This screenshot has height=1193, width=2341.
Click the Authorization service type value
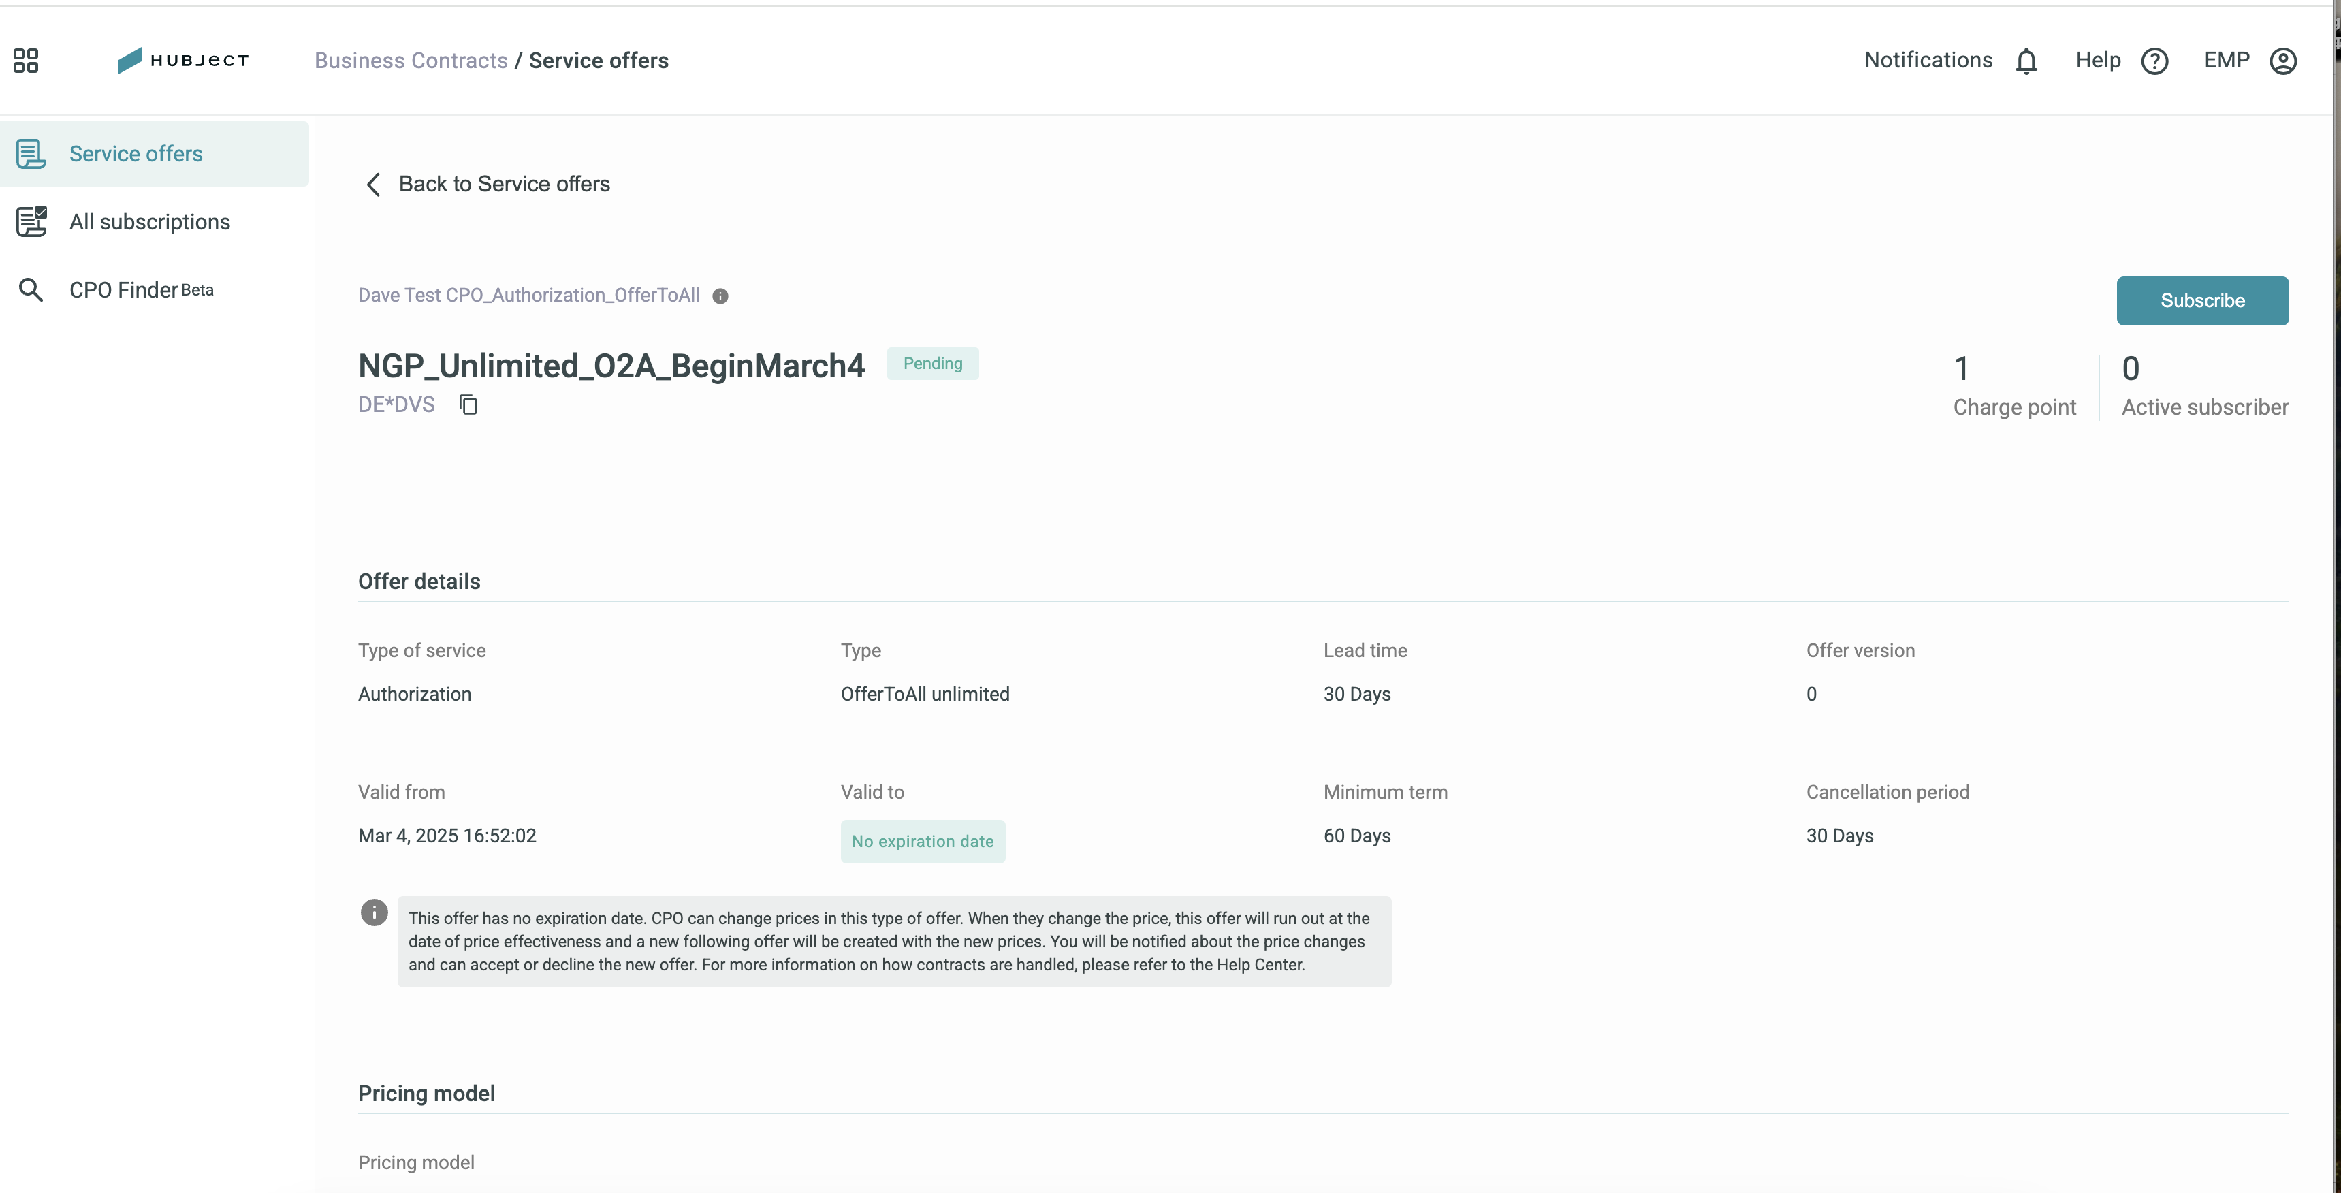coord(415,694)
